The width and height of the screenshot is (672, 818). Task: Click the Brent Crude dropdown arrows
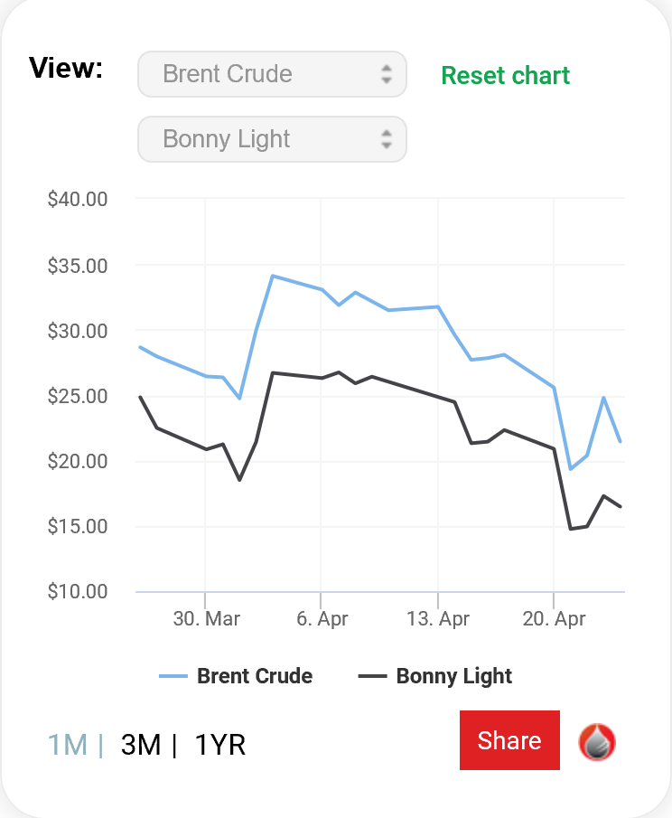click(x=387, y=74)
